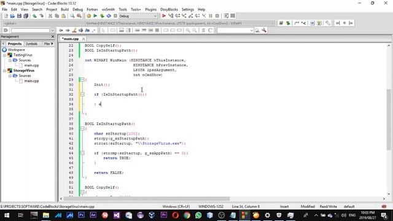Select the main.cpp editor tab

pyautogui.click(x=70, y=39)
